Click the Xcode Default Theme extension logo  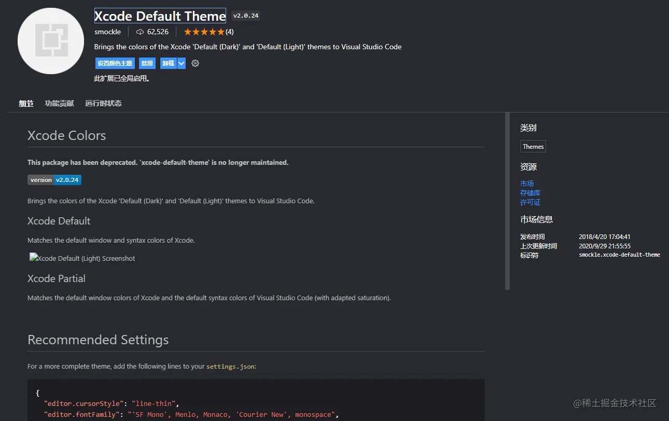[51, 41]
